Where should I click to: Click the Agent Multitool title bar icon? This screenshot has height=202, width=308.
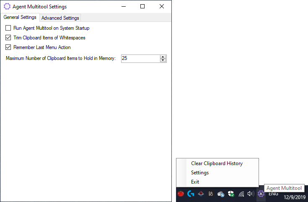(7, 6)
